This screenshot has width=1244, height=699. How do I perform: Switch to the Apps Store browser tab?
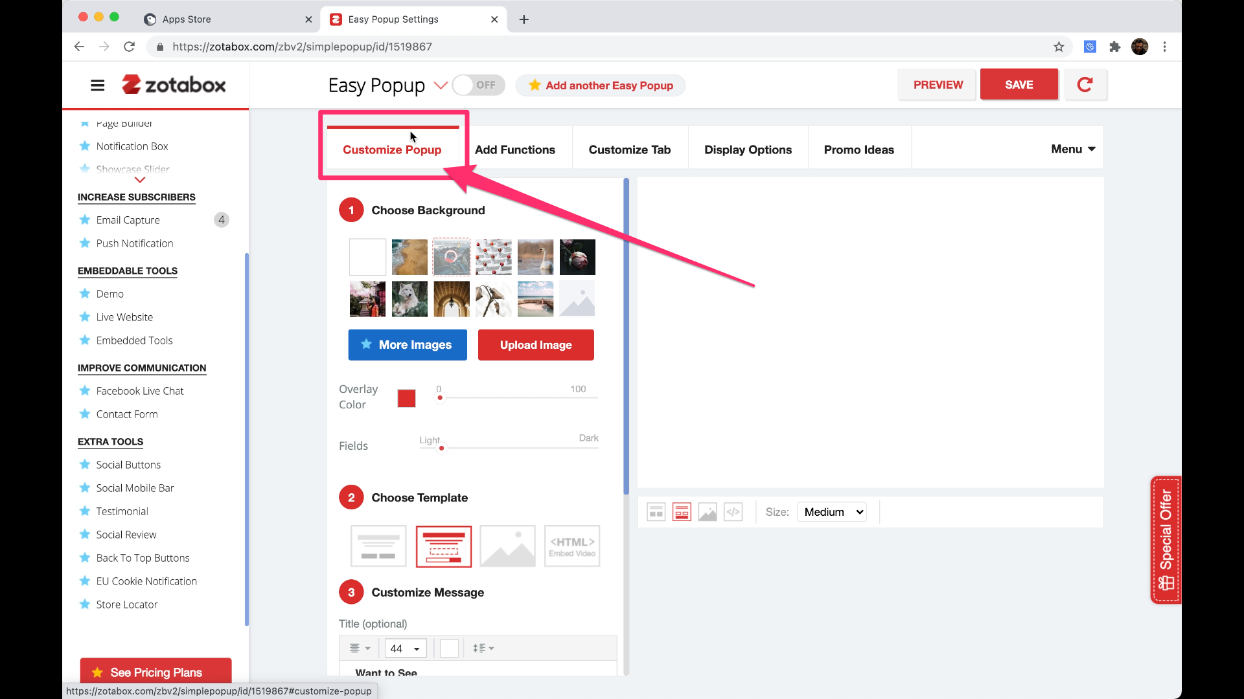[227, 19]
